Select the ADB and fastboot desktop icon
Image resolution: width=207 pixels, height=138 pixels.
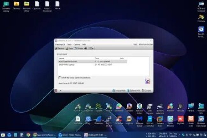click(x=201, y=6)
